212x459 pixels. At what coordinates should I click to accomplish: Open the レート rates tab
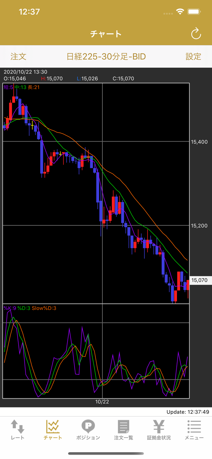[x=17, y=430]
